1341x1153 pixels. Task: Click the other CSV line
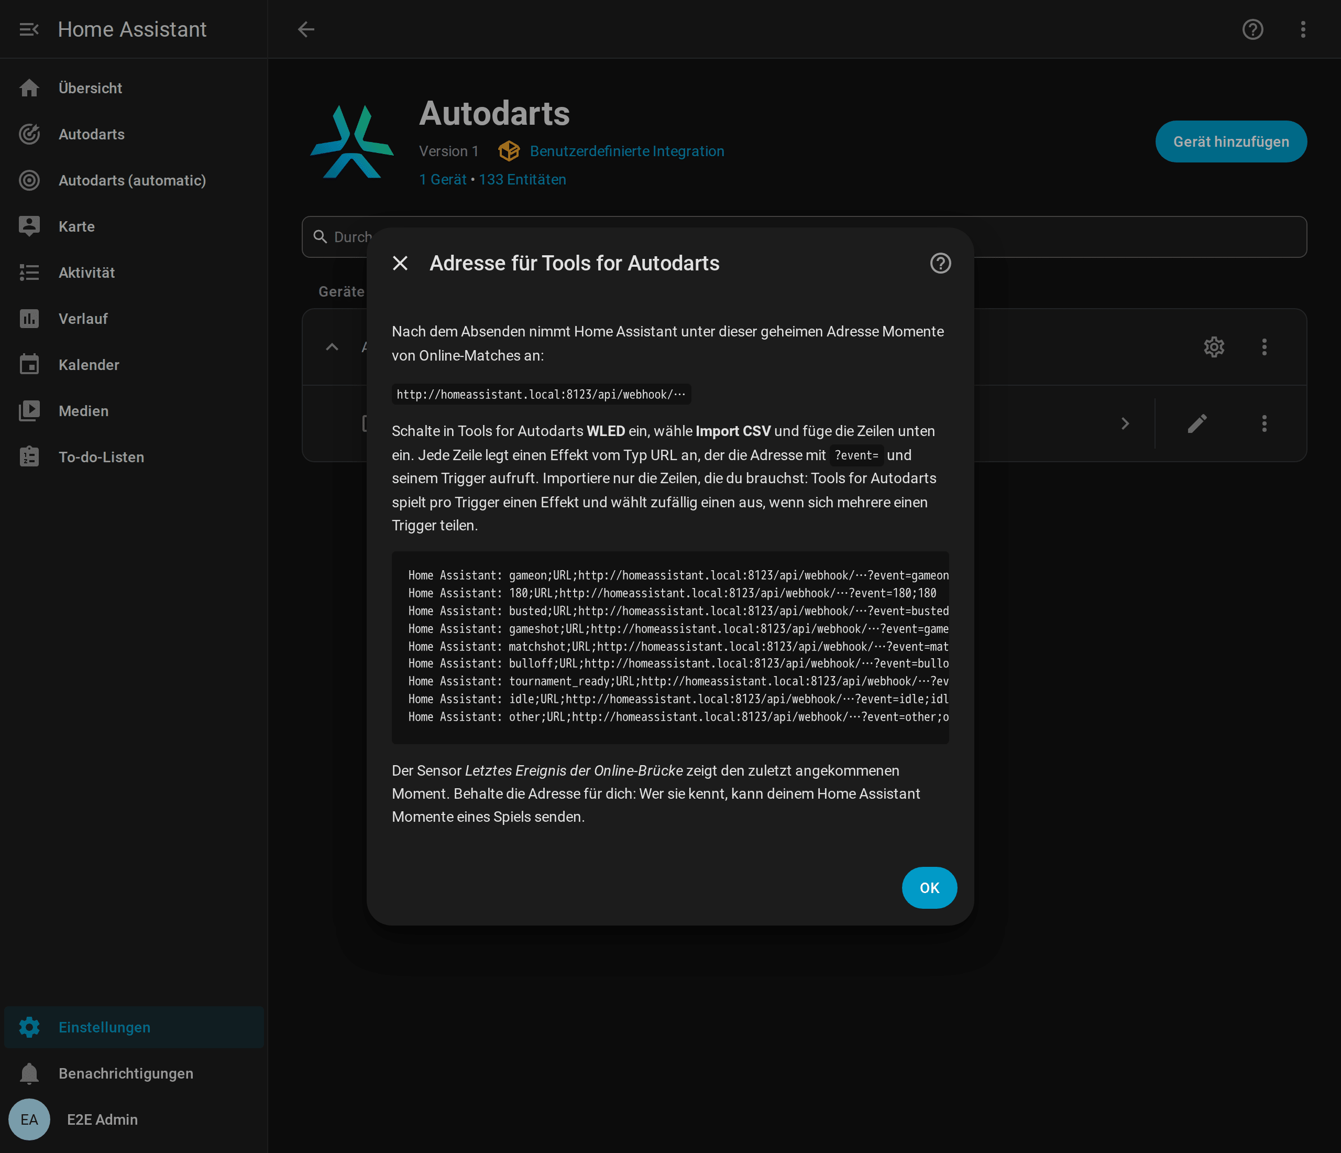678,716
